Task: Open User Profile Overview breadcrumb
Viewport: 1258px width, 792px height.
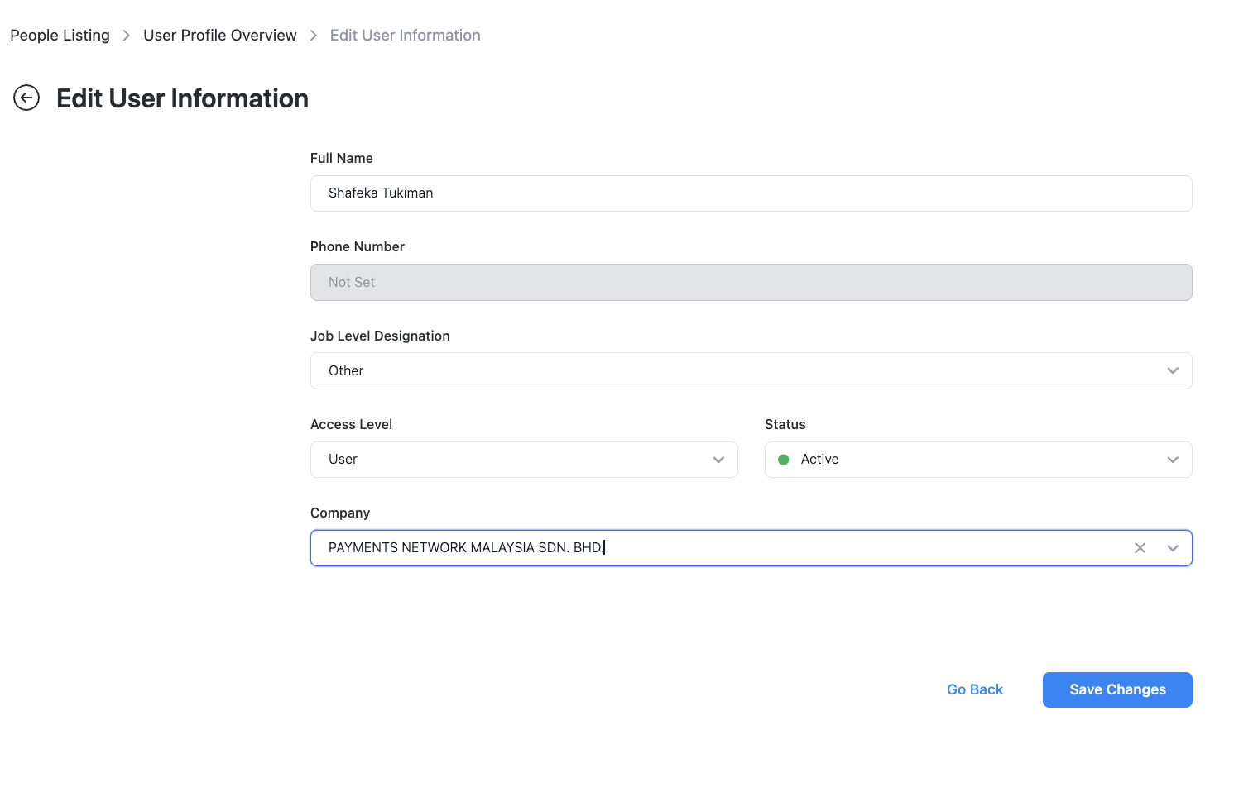Action: [x=219, y=36]
